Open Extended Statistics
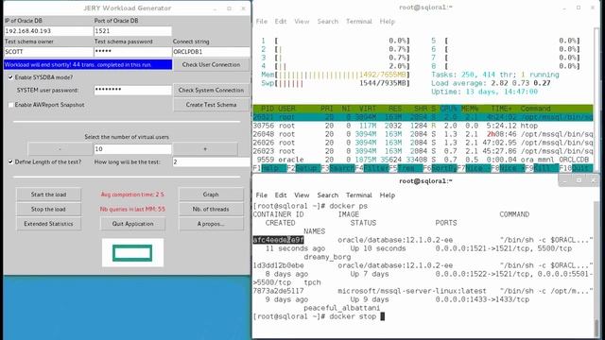The height and width of the screenshot is (340, 605). (x=48, y=224)
